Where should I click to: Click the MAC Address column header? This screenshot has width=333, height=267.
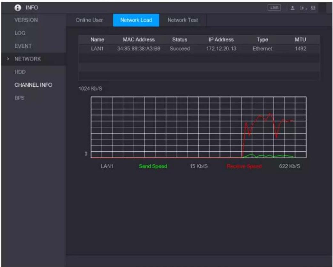(139, 40)
